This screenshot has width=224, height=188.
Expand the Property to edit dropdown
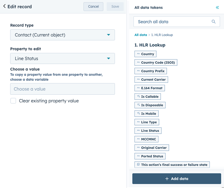(63, 58)
